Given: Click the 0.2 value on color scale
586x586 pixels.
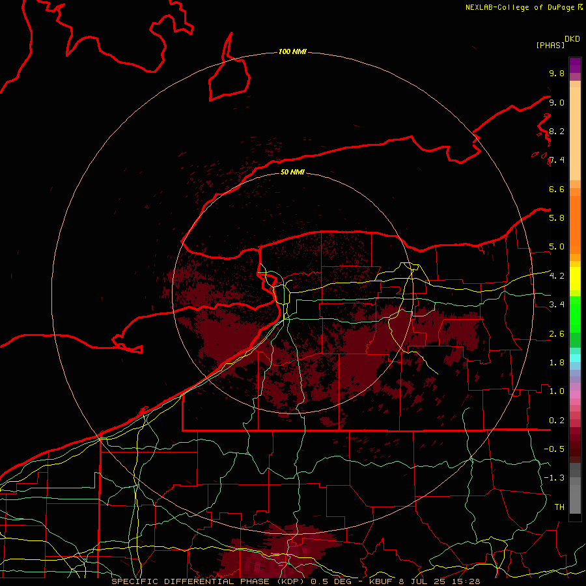Looking at the screenshot, I should (x=557, y=421).
